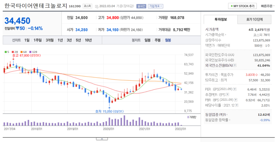Open the 동일업종 등락률 link
276x142 pixels.
pos(218,120)
